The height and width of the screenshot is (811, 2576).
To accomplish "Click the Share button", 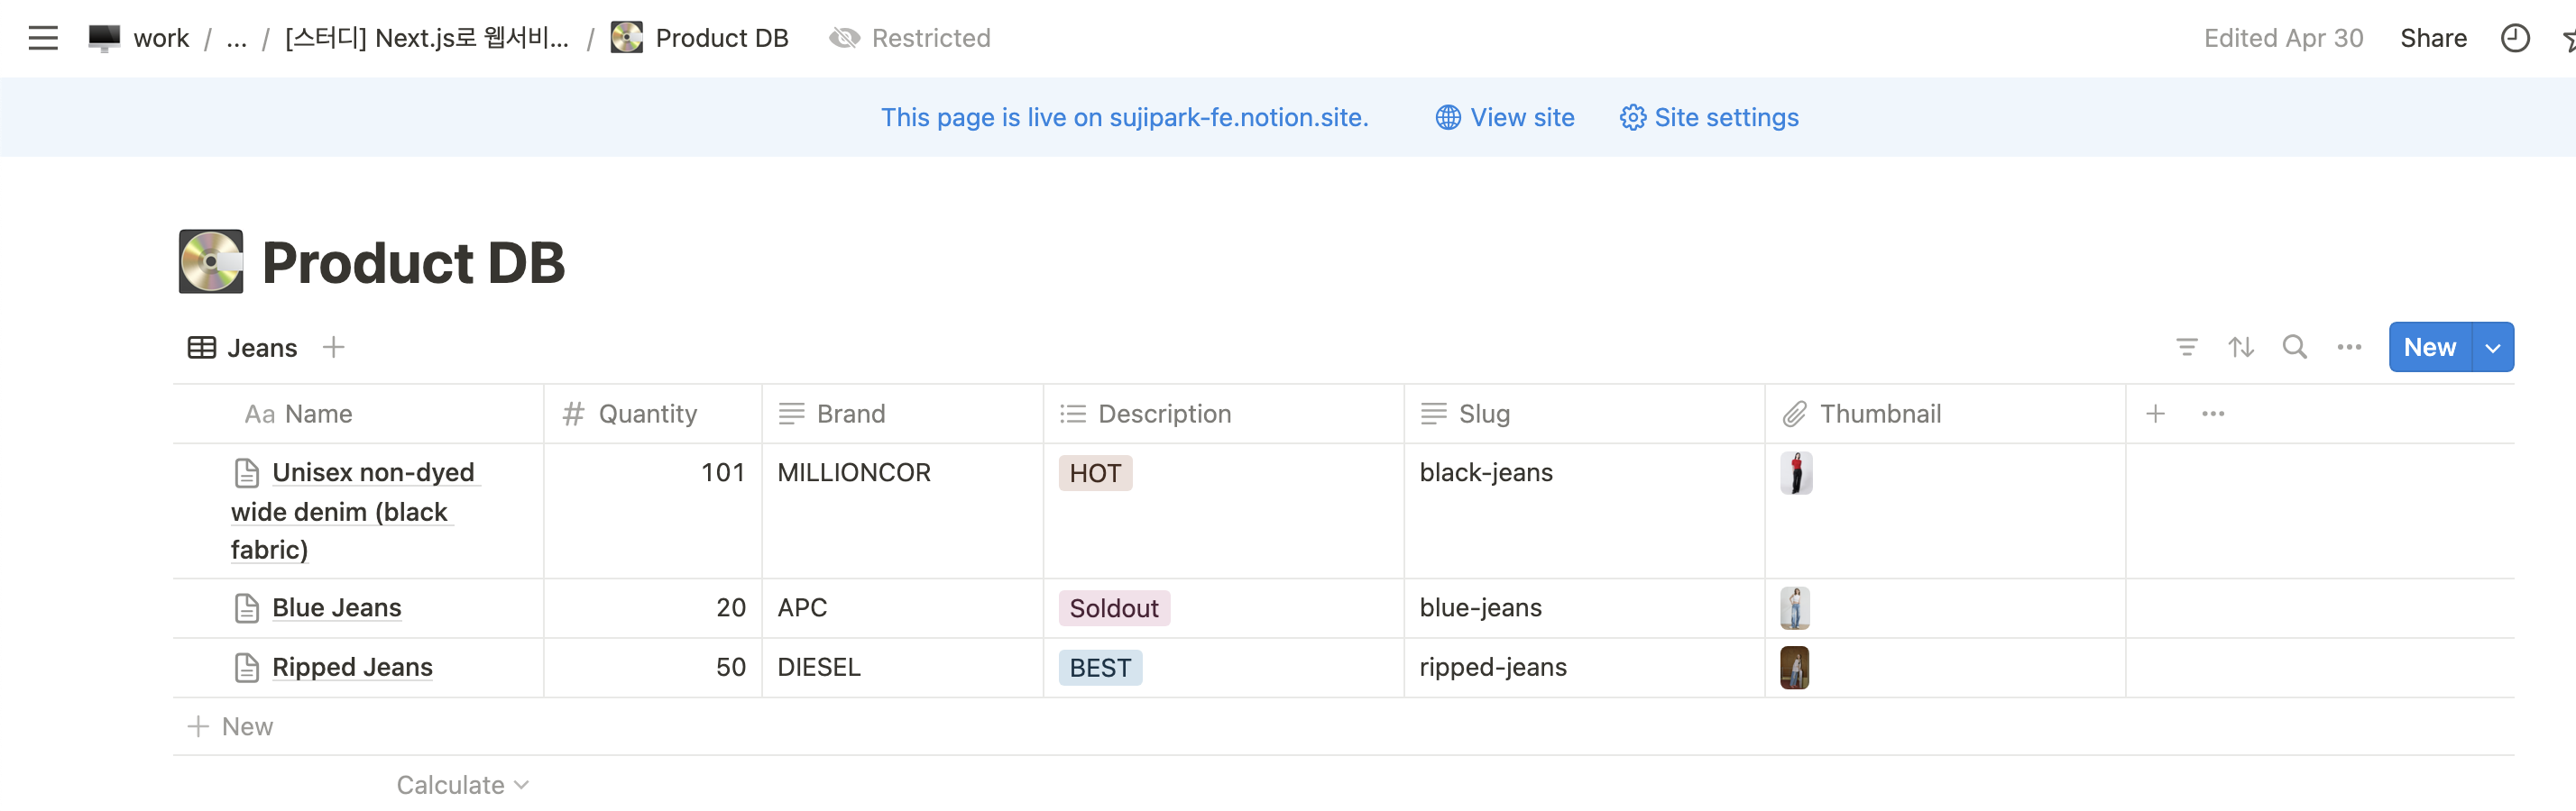I will (x=2433, y=38).
